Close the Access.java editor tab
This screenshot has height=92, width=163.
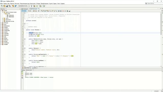(30, 9)
